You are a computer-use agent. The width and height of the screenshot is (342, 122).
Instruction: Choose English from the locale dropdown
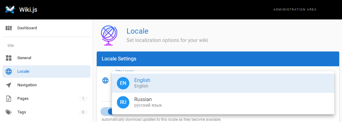coord(223,83)
